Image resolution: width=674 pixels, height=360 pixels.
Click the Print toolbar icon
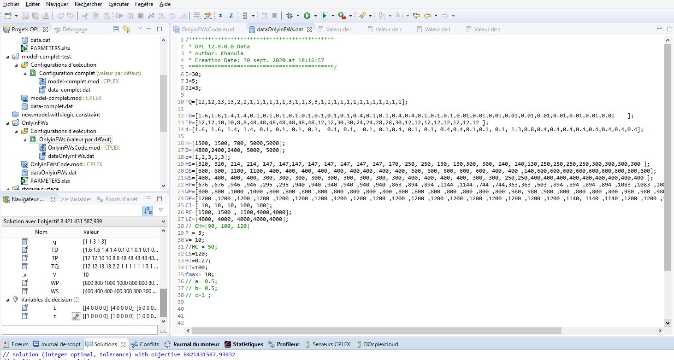click(46, 16)
